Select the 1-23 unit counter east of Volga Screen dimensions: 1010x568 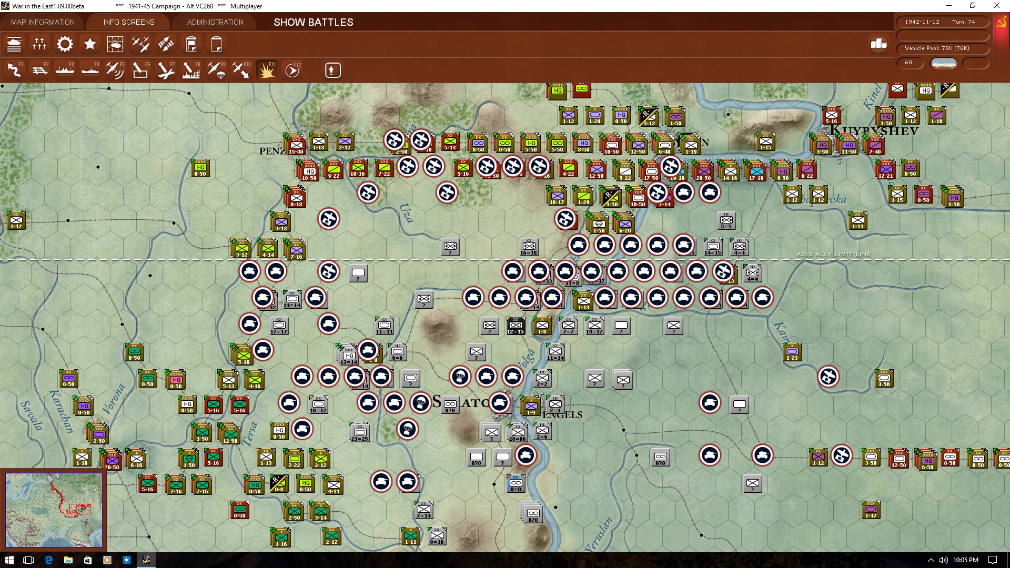[x=792, y=352]
